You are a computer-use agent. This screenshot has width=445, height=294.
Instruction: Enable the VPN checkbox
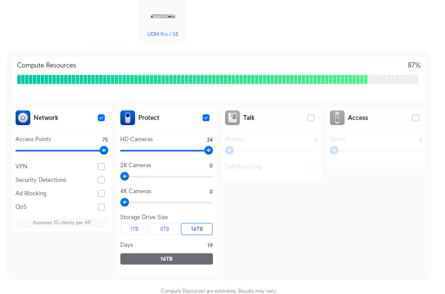tap(101, 167)
